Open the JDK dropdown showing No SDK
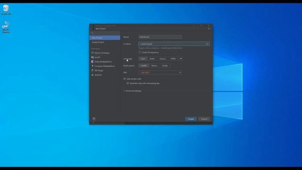The width and height of the screenshot is (302, 170). tap(160, 73)
